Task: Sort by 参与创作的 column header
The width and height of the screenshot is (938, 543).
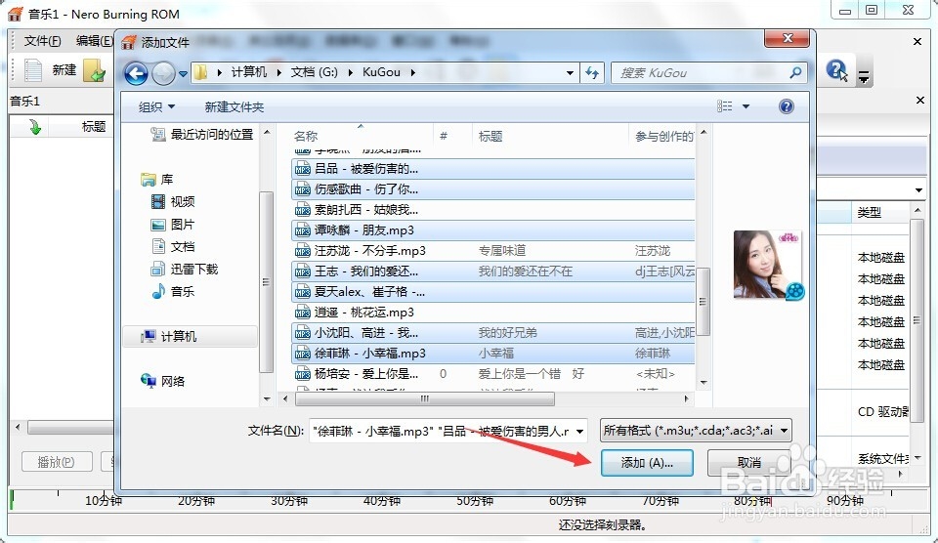Action: point(662,137)
